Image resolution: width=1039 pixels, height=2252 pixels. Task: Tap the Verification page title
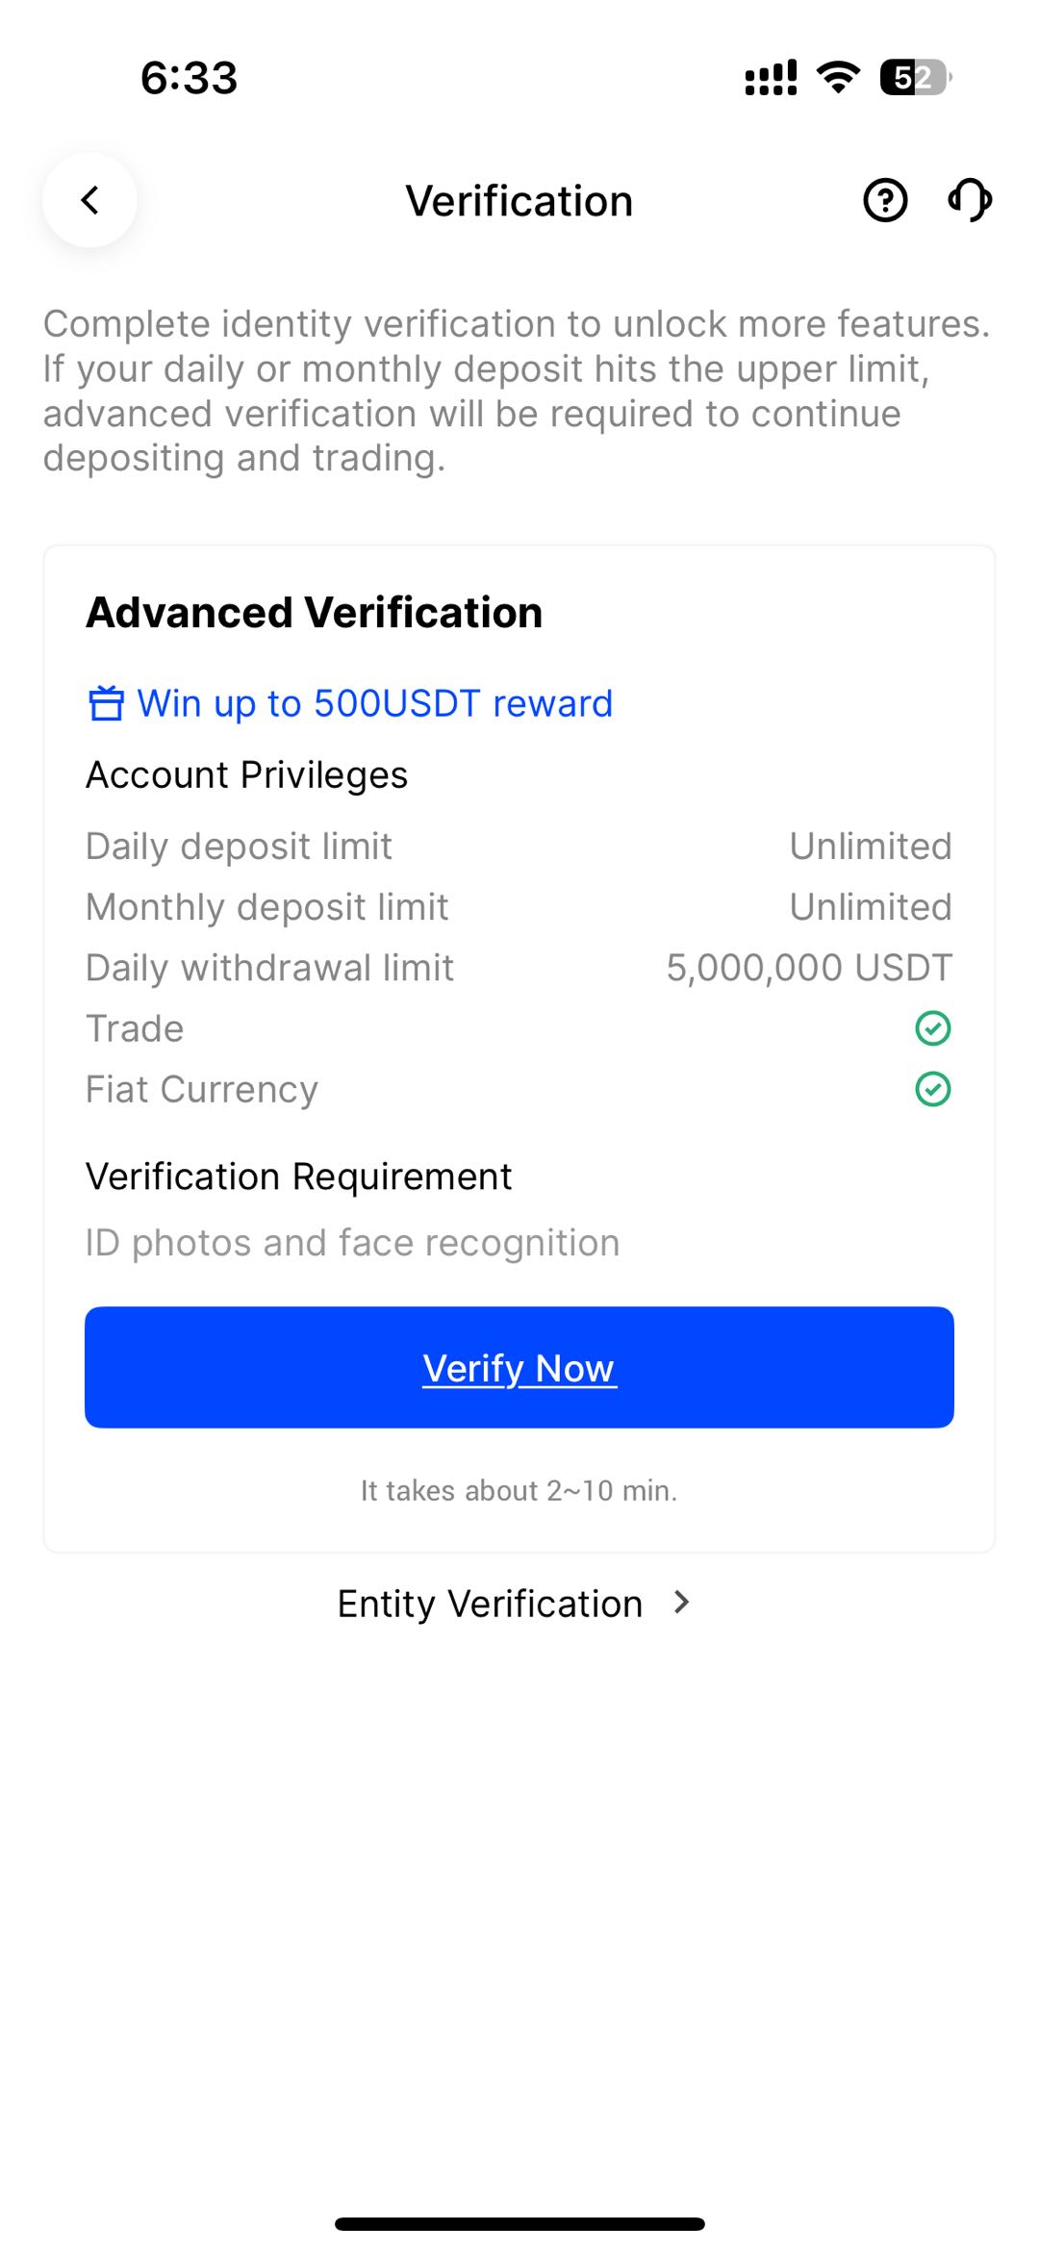click(x=519, y=201)
